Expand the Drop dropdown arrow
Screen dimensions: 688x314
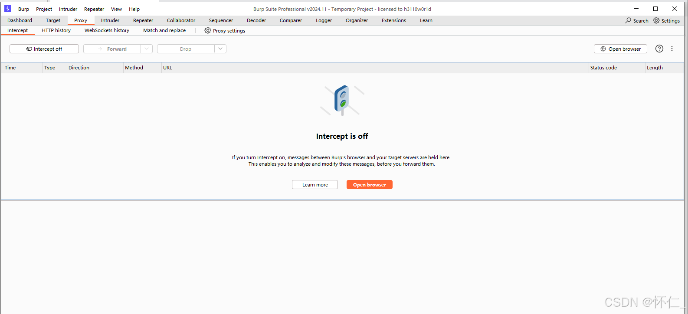pyautogui.click(x=220, y=49)
